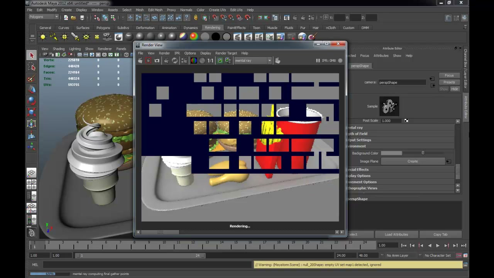The width and height of the screenshot is (494, 278).
Task: Toggle Attribute Editor vertical side tab
Action: tap(466, 107)
